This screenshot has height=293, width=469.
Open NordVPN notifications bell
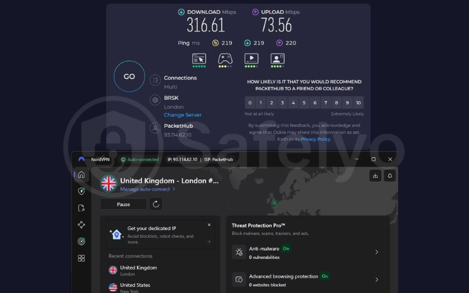coord(390,175)
